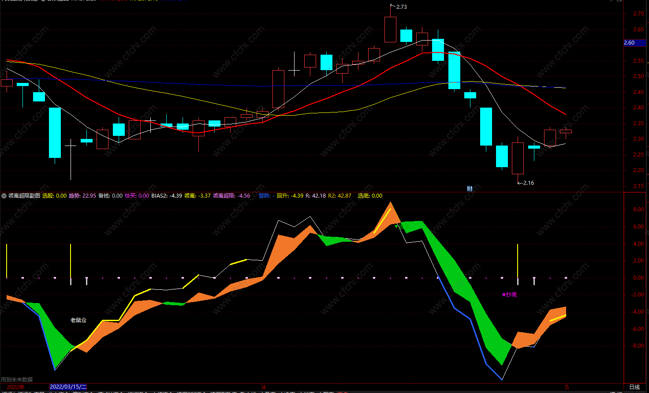Click the 乖离超限副图 indicator name
Screen dimensions: 649x393
click(x=24, y=196)
